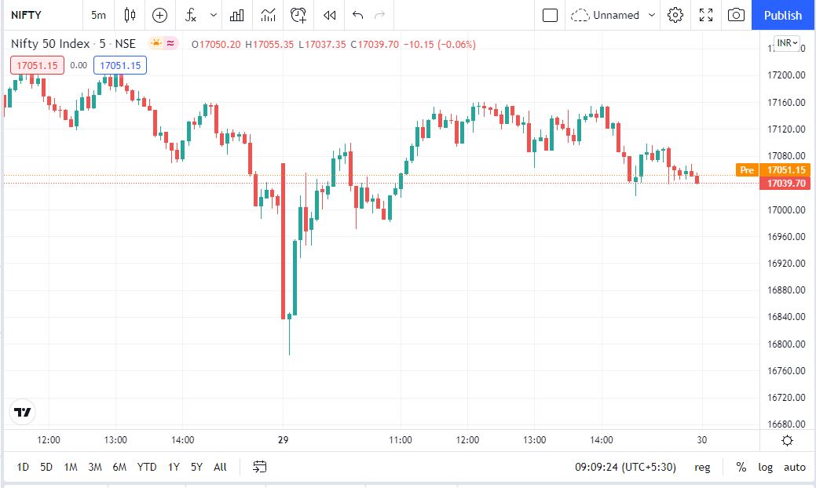Toggle auto scale mode
The height and width of the screenshot is (488, 816).
pyautogui.click(x=794, y=467)
